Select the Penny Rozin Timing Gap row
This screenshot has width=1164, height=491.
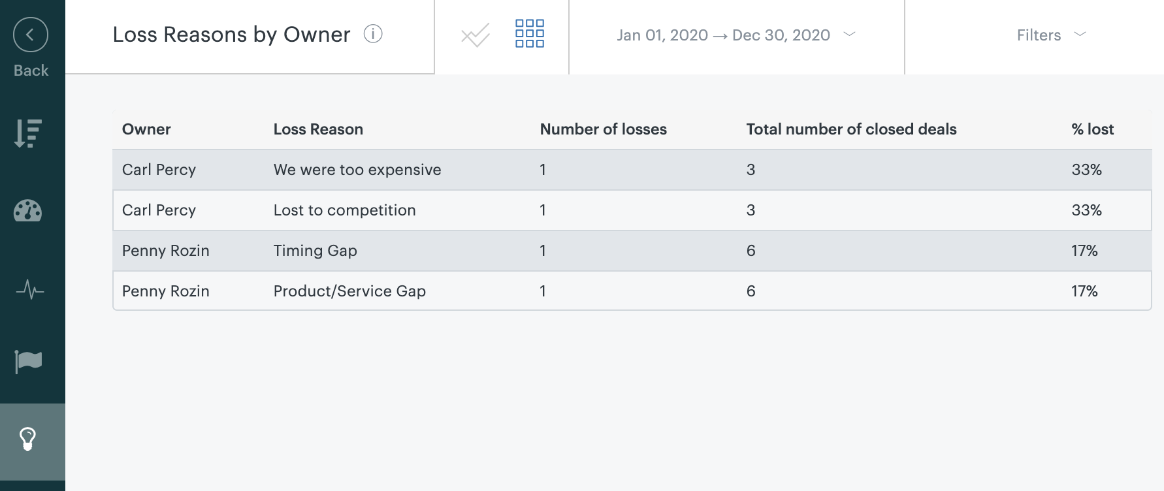point(315,251)
